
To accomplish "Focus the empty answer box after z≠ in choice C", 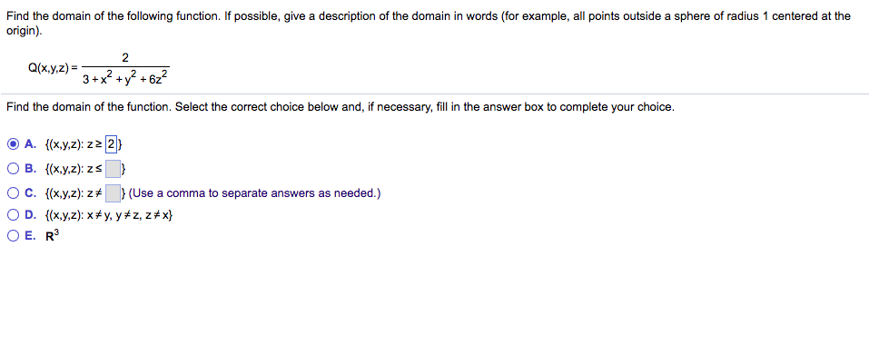I will [x=114, y=193].
